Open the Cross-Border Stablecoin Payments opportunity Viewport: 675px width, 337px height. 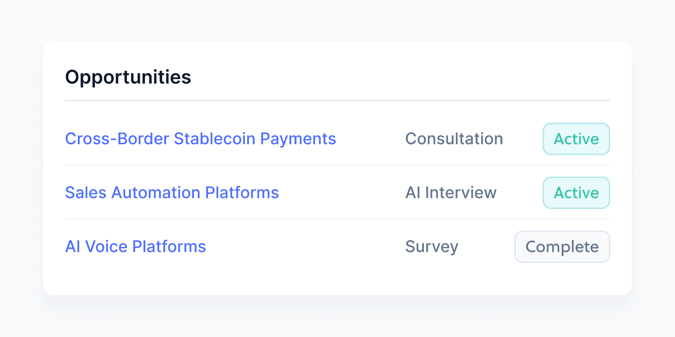(200, 139)
